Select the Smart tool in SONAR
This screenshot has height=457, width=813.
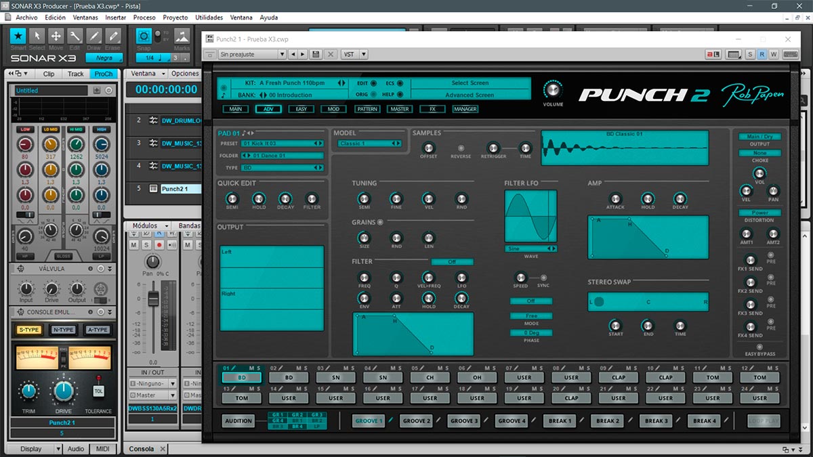(18, 37)
